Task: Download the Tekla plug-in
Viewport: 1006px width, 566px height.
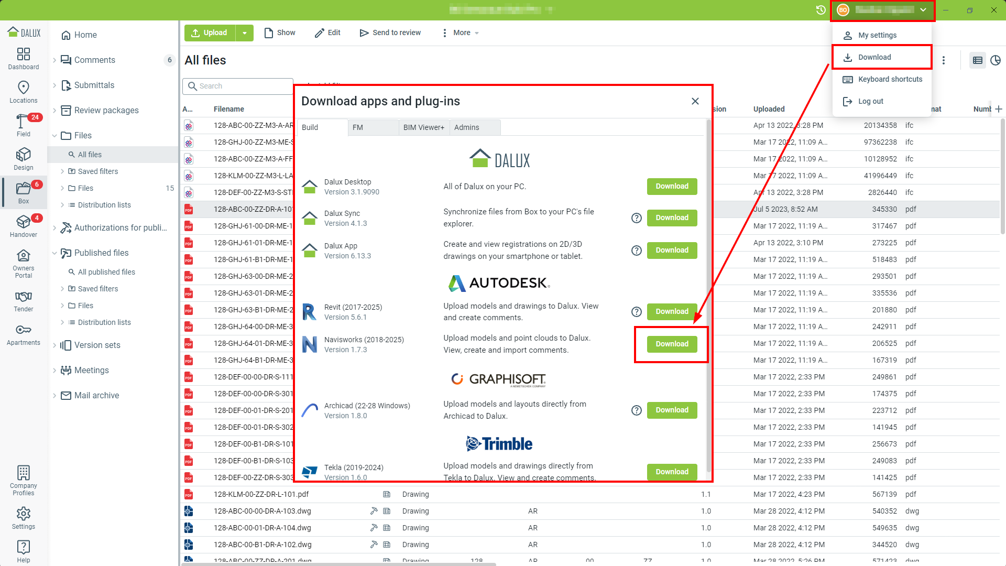Action: [671, 472]
